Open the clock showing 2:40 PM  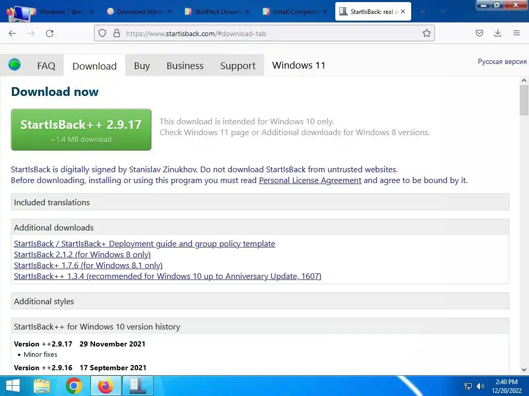click(506, 386)
